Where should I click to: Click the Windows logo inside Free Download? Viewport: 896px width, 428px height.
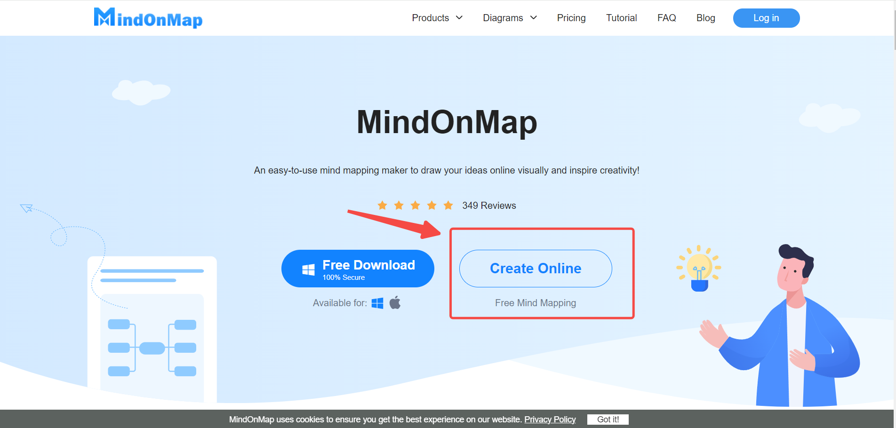(x=308, y=269)
